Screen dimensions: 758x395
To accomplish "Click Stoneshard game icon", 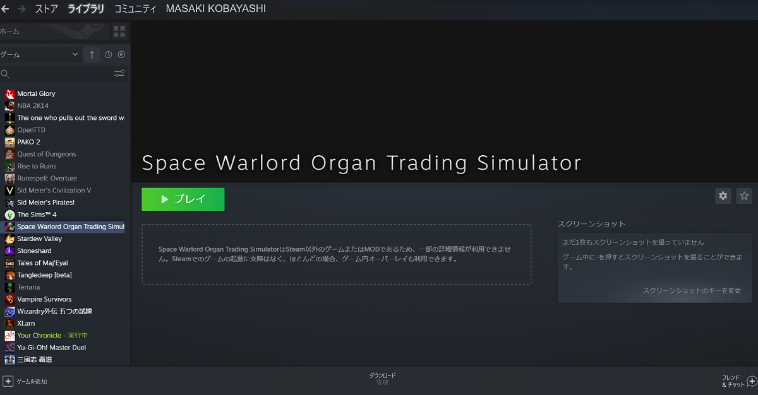I will tap(10, 251).
